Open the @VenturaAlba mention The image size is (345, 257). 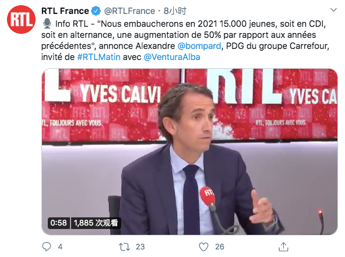(172, 57)
